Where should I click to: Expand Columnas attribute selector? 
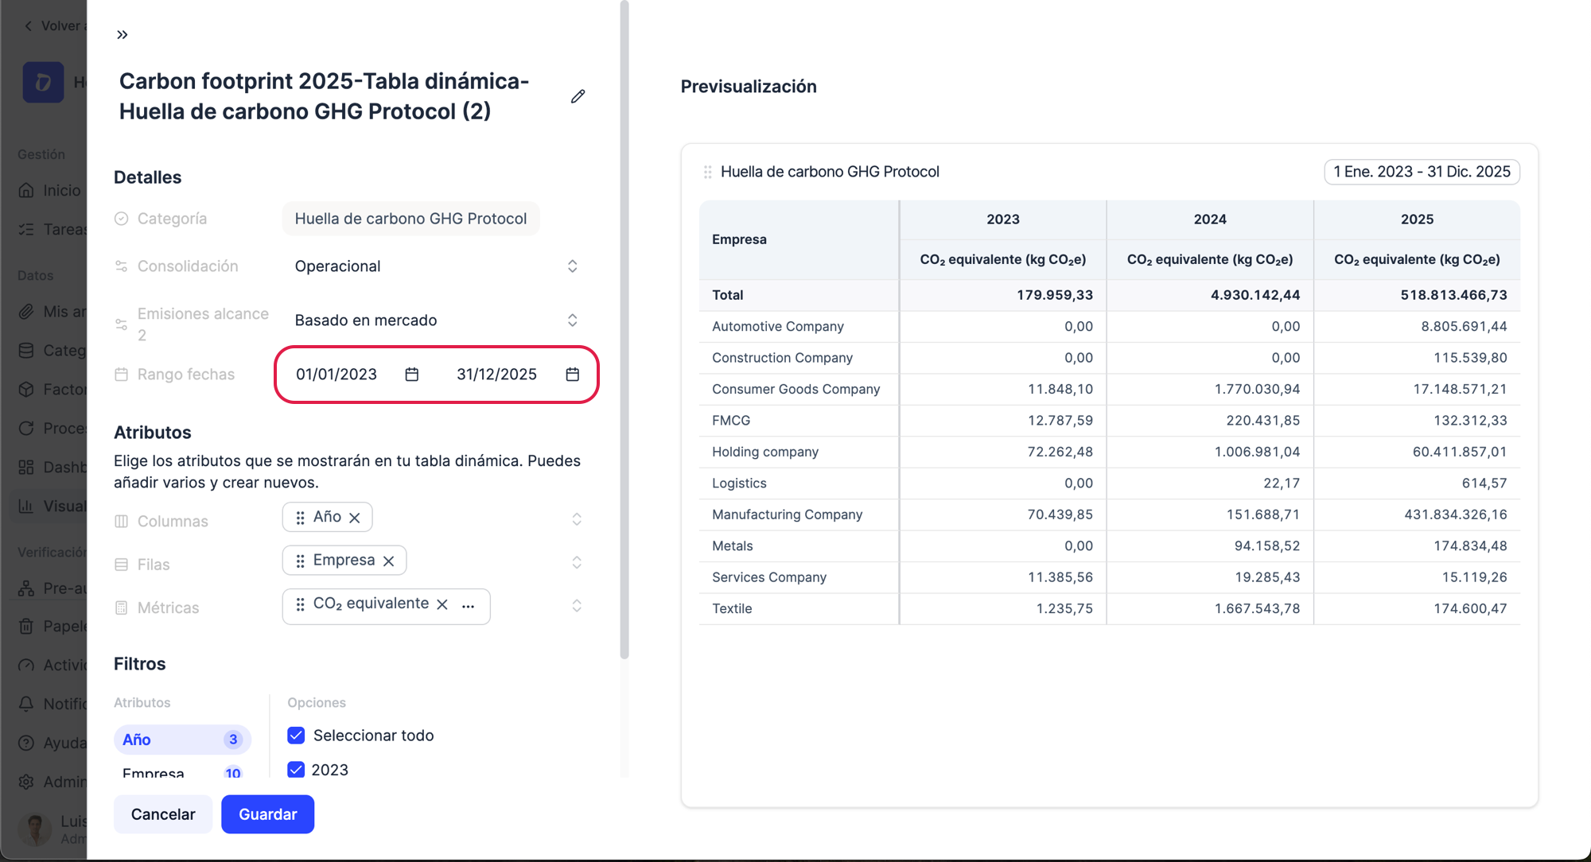point(577,519)
